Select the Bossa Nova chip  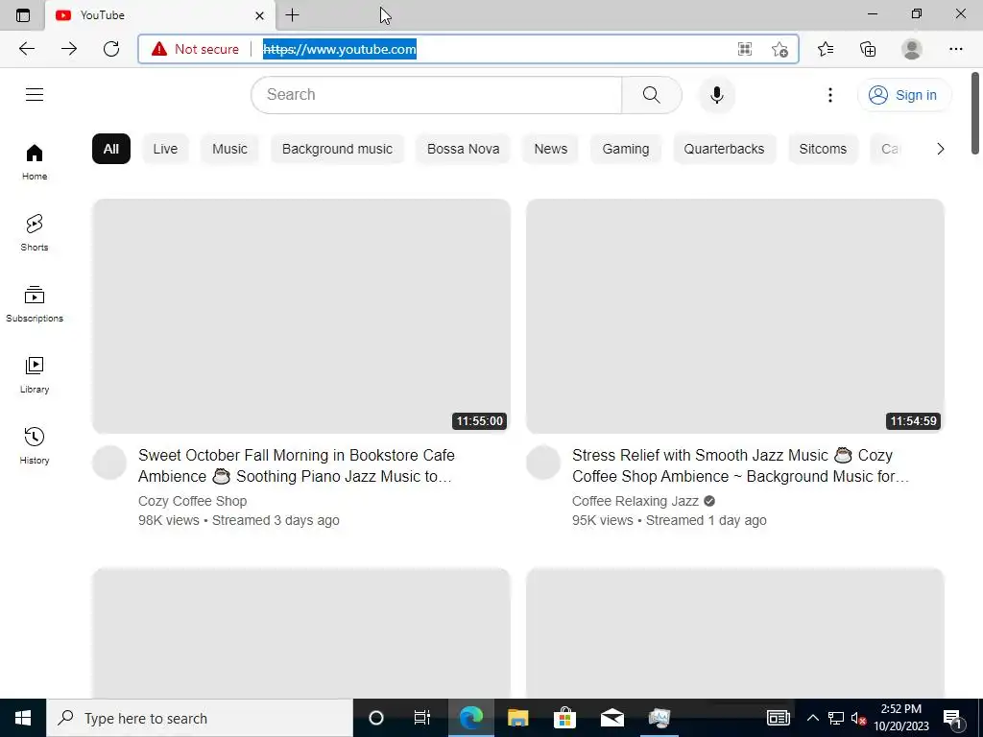pos(464,149)
